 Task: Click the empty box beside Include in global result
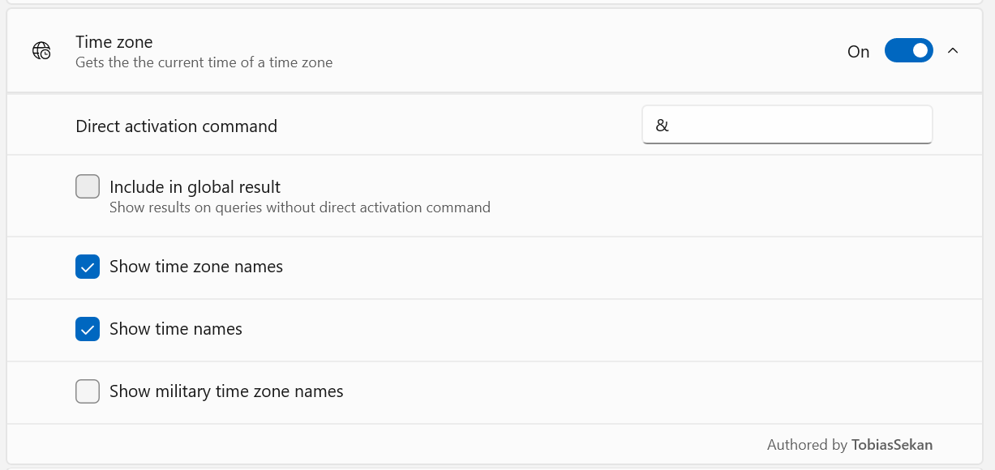[88, 186]
